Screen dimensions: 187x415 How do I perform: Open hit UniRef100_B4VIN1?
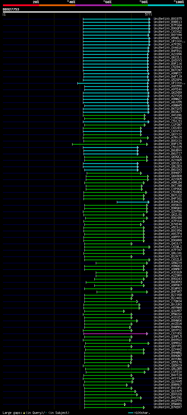pos(168,397)
